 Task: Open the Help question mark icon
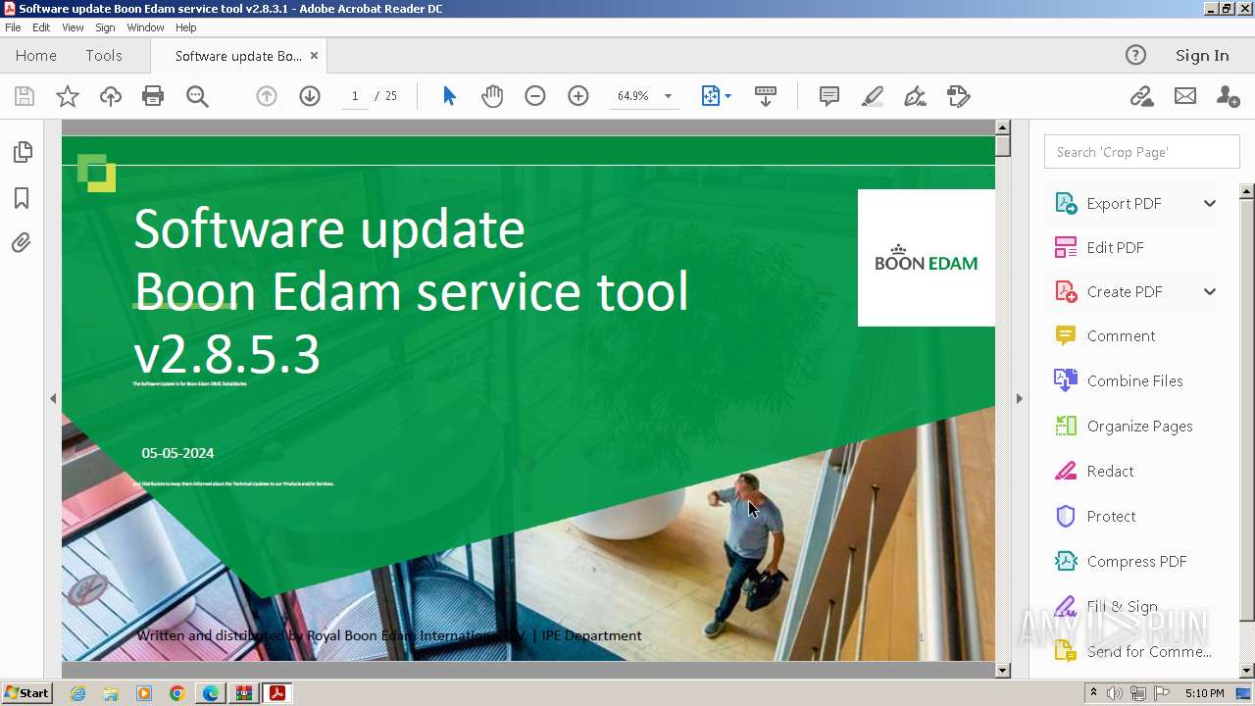tap(1135, 56)
